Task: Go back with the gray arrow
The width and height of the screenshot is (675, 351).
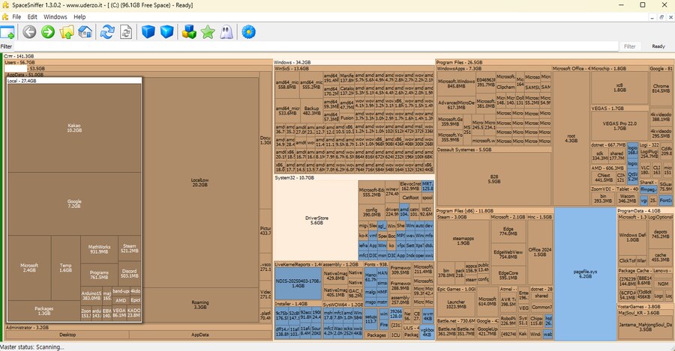Action: click(x=29, y=31)
